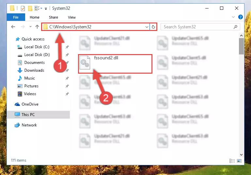Click the Videos film strip icon
This screenshot has height=175, width=251.
[x=20, y=94]
